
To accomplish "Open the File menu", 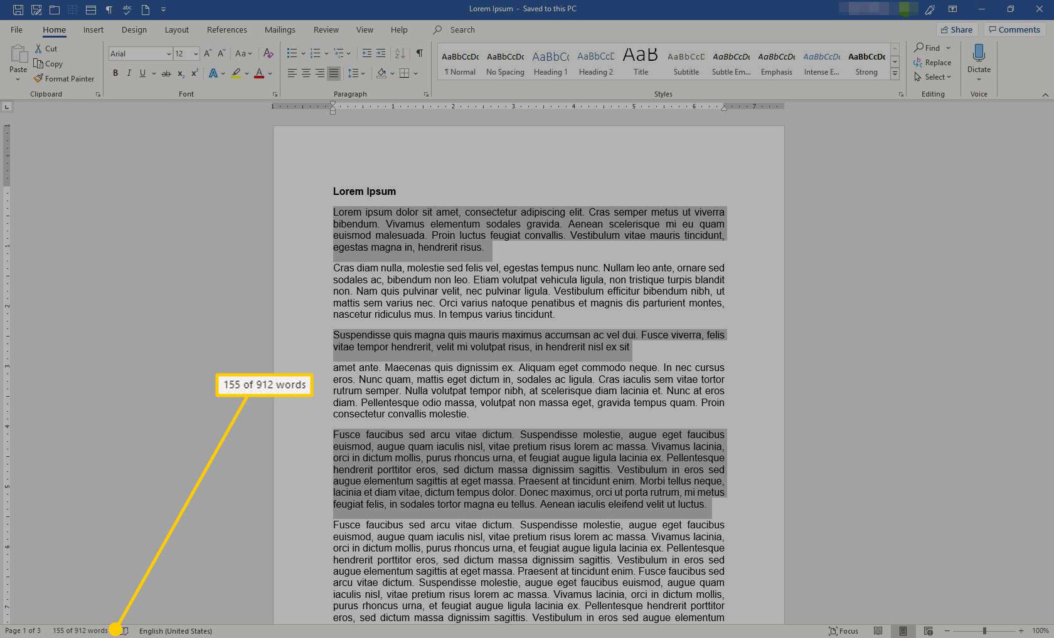I will tap(16, 29).
